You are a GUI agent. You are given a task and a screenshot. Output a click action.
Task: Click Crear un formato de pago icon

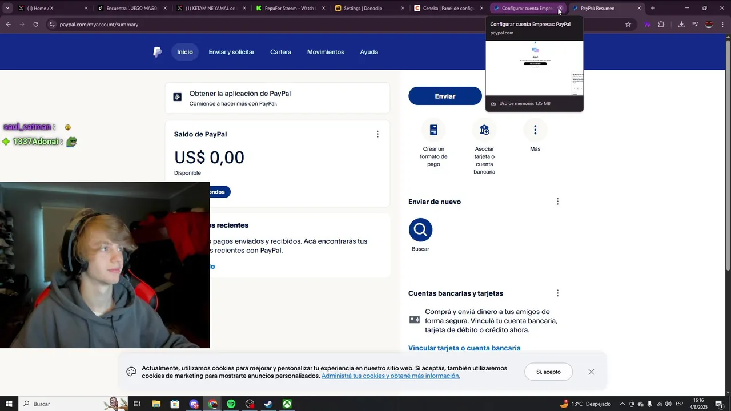(433, 130)
